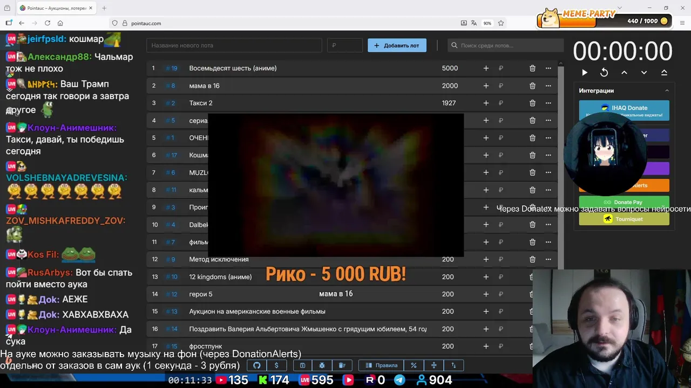691x388 pixels.
Task: Reset the timer with the circular arrow icon
Action: coord(604,72)
